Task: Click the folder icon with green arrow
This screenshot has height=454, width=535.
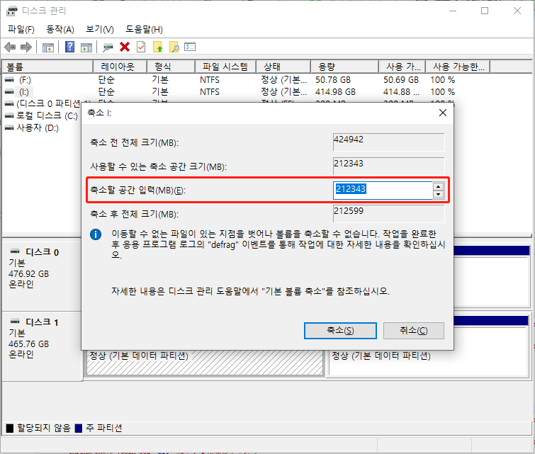Action: (x=158, y=47)
